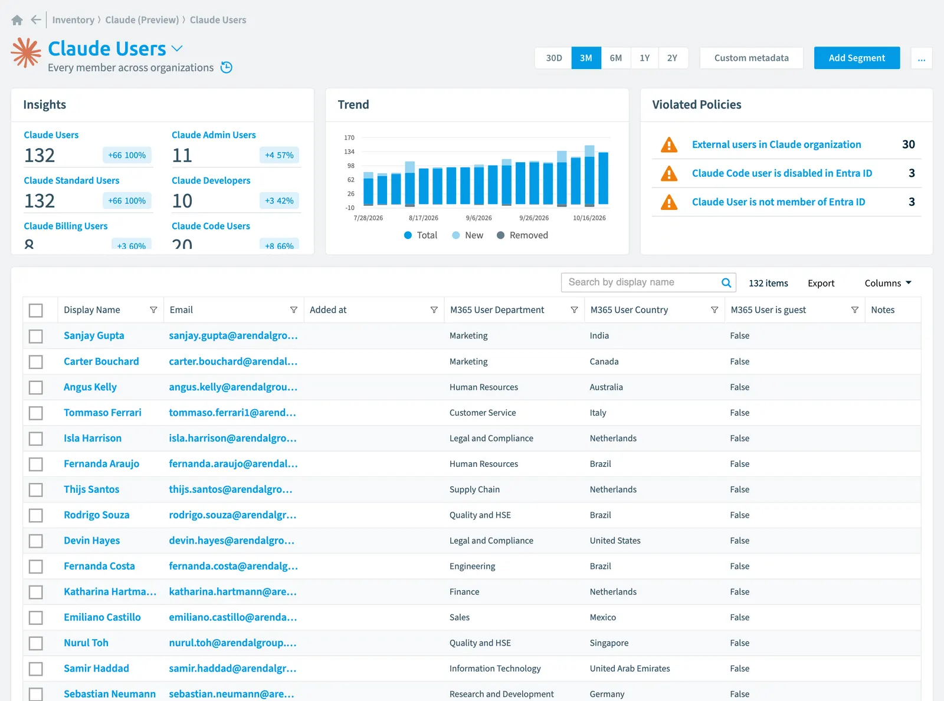Click warning icon for disabled in Entra ID policy
The image size is (944, 701).
(x=669, y=173)
